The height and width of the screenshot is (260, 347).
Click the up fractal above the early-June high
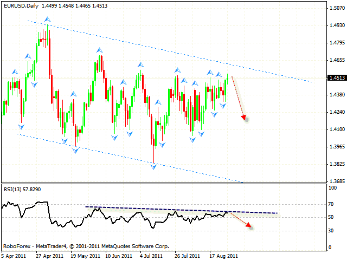point(98,50)
